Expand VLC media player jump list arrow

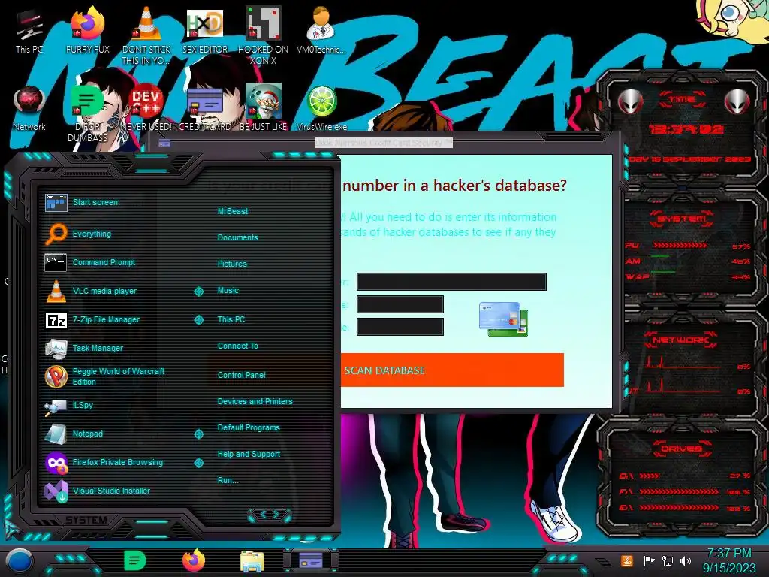(x=198, y=292)
